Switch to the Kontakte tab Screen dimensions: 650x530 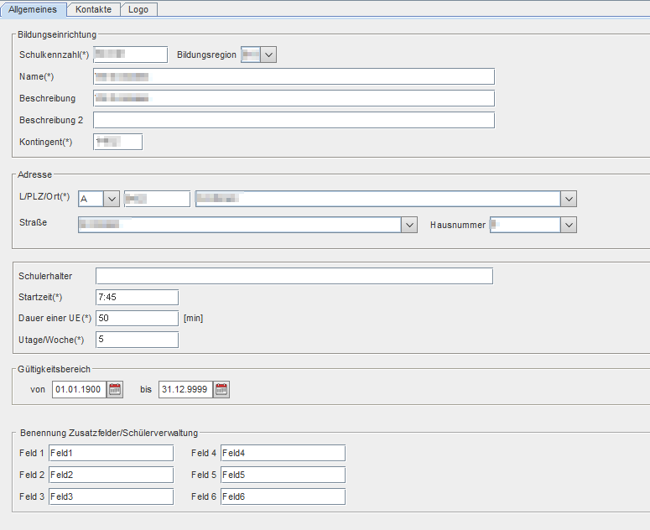[93, 9]
